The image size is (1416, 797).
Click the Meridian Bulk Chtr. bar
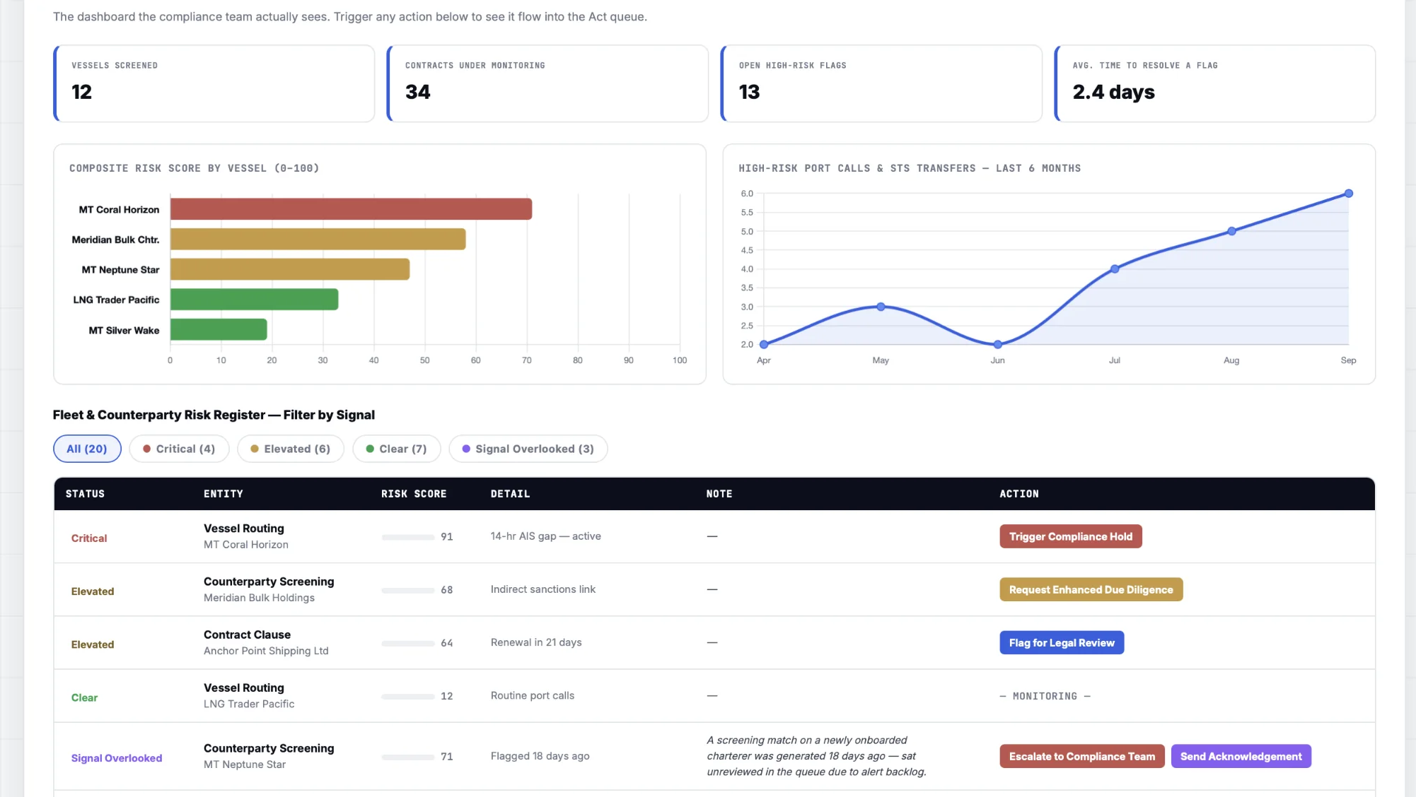point(318,240)
